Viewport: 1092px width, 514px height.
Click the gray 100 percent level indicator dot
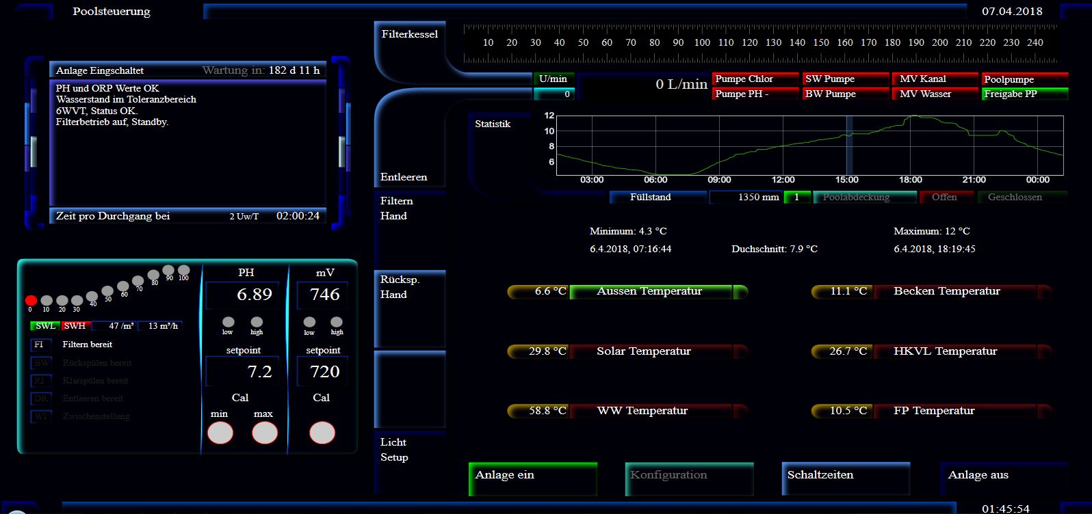183,270
